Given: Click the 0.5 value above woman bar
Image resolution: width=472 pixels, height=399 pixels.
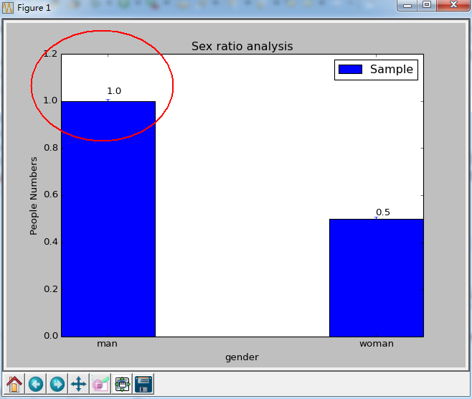Looking at the screenshot, I should pos(383,212).
